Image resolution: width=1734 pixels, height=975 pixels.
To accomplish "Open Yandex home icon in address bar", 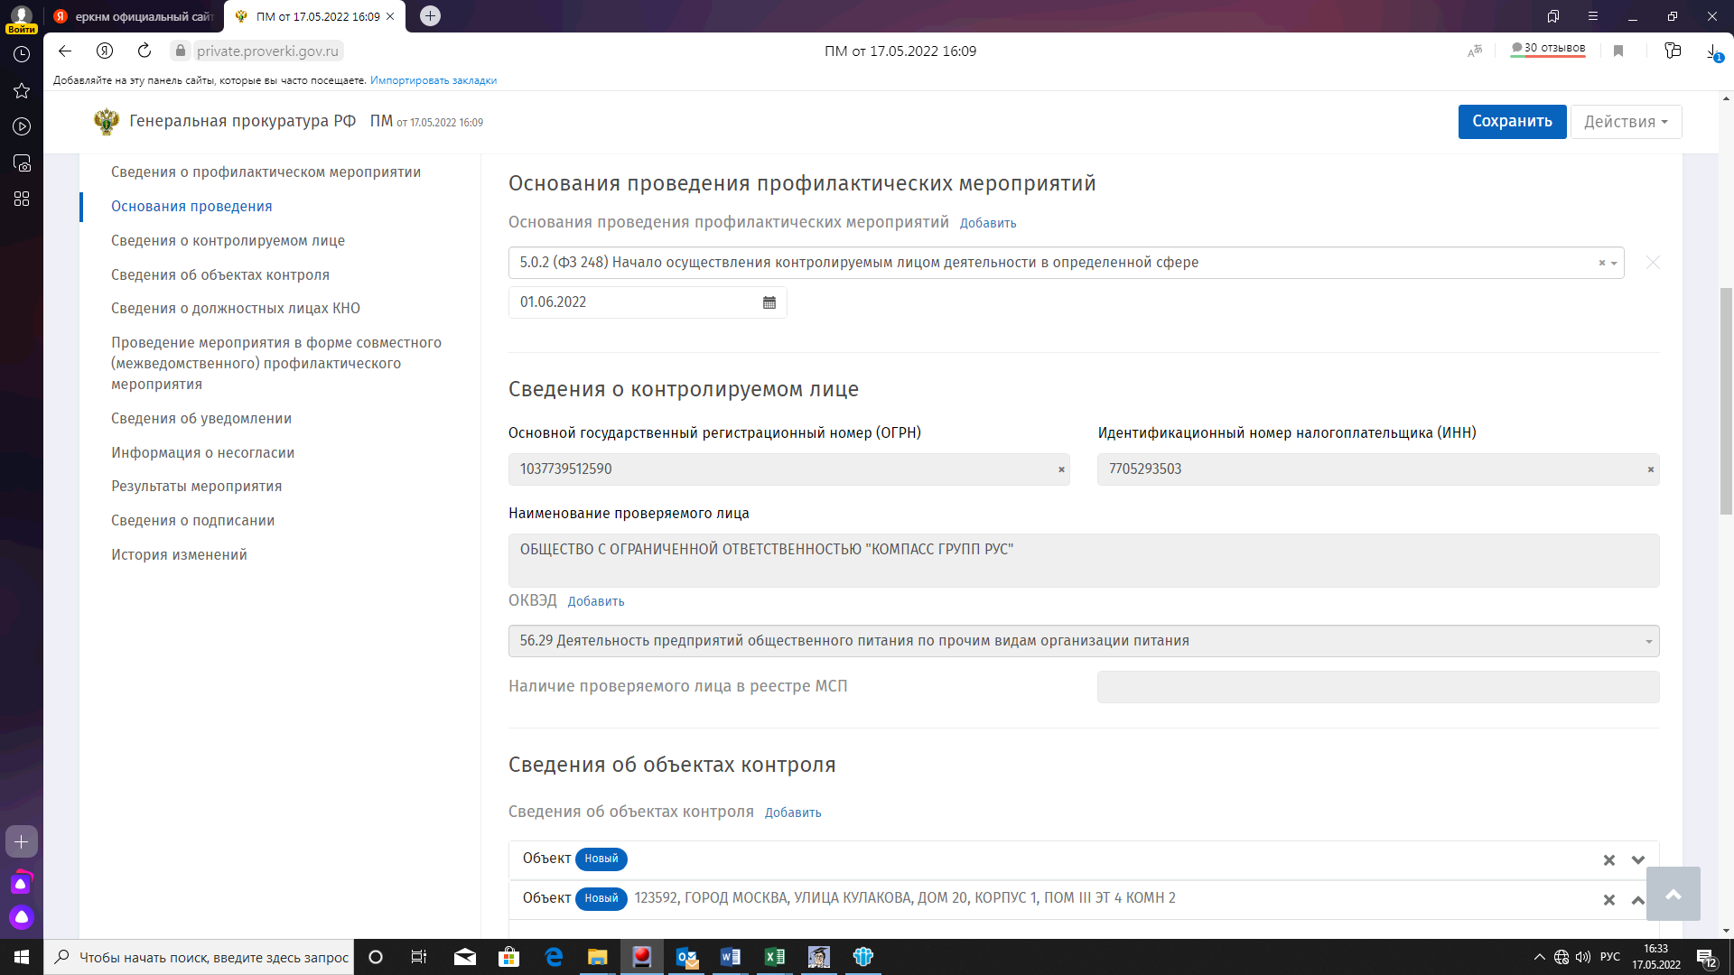I will click(105, 51).
